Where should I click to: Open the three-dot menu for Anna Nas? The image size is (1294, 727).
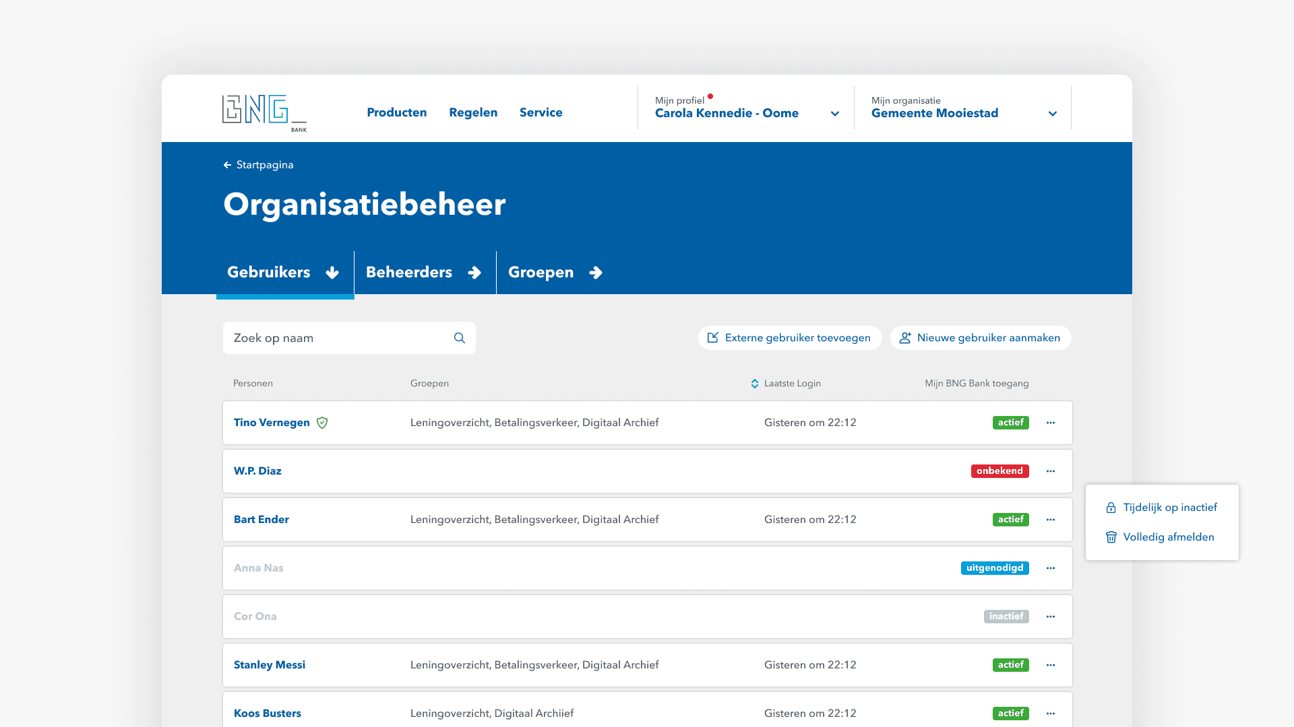tap(1051, 568)
